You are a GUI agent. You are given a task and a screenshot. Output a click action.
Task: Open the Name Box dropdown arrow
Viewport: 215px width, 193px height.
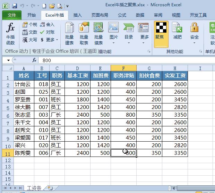click(9, 60)
